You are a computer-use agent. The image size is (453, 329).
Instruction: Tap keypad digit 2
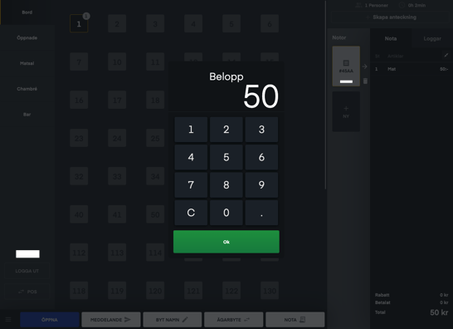[x=226, y=130]
